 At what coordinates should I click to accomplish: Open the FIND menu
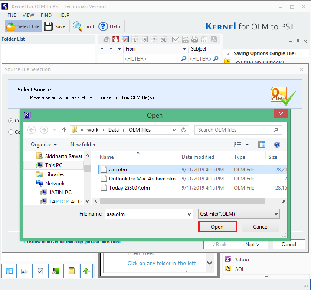coord(46,15)
